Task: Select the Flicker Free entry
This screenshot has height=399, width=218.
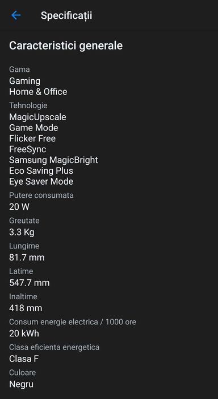Action: point(32,139)
